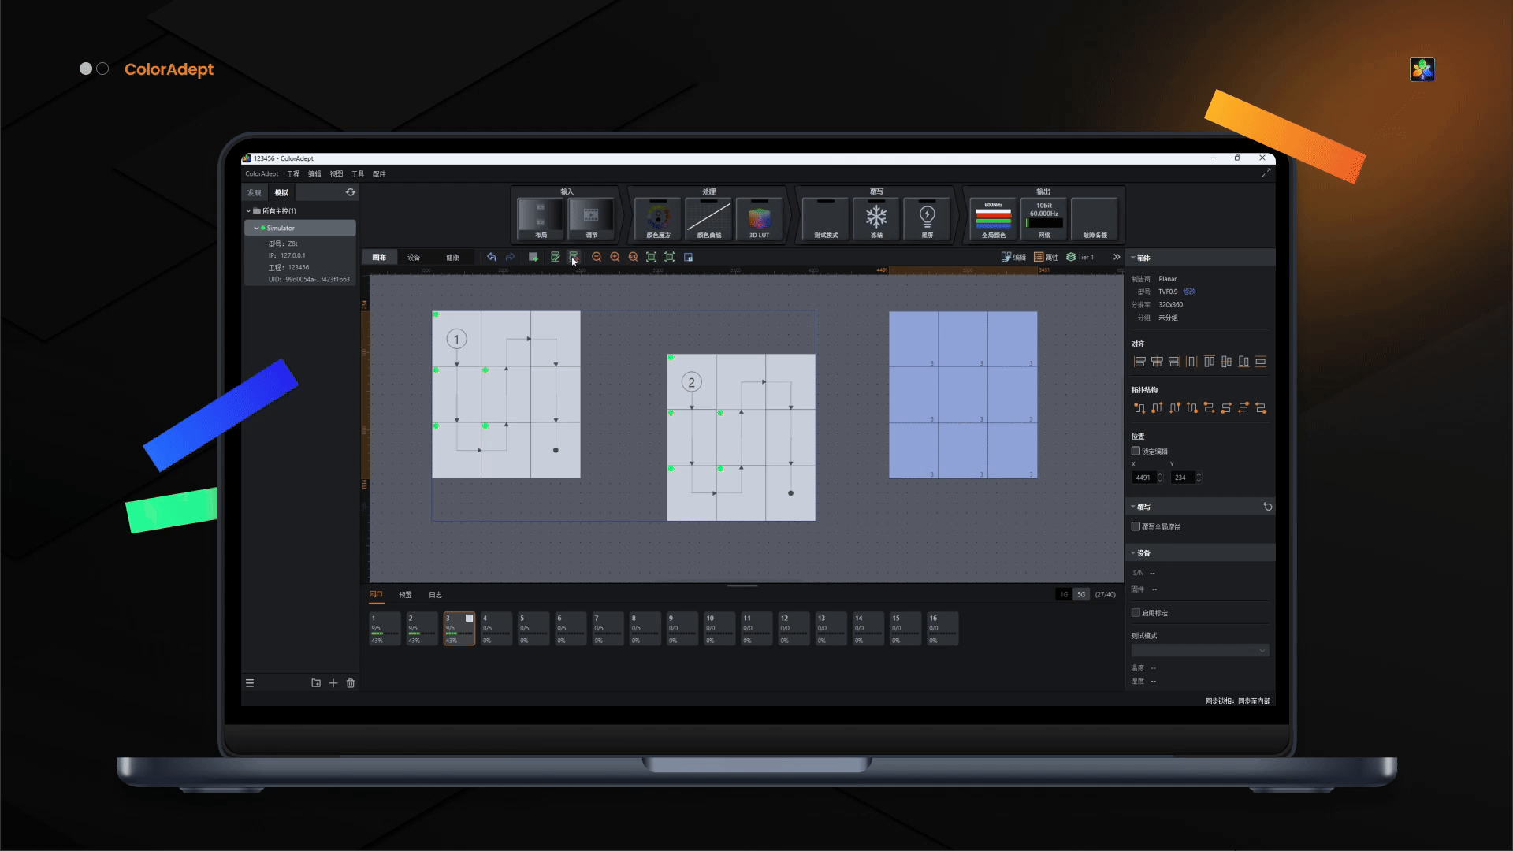1513x851 pixels.
Task: Open the 颜色曲线 color curve module
Action: (x=708, y=218)
